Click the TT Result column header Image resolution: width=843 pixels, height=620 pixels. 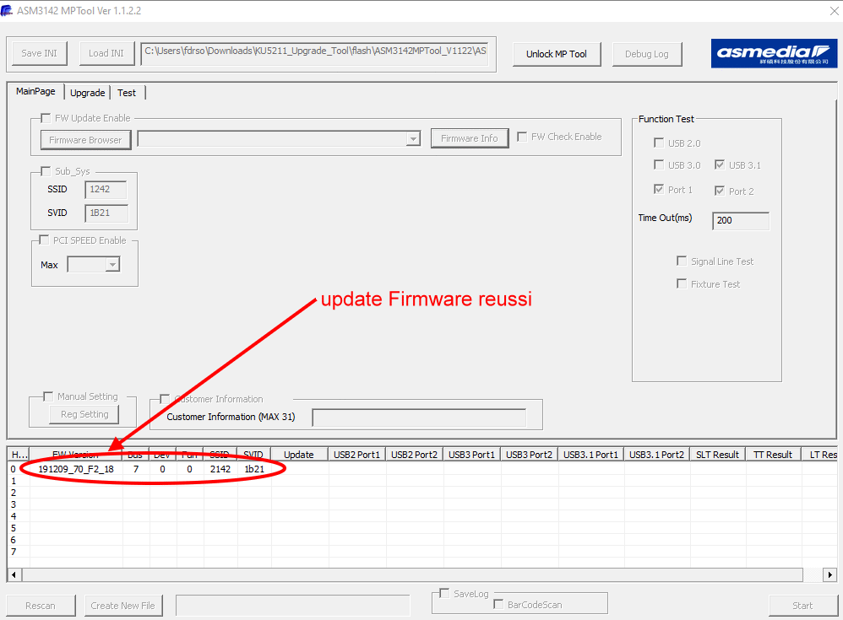(773, 455)
